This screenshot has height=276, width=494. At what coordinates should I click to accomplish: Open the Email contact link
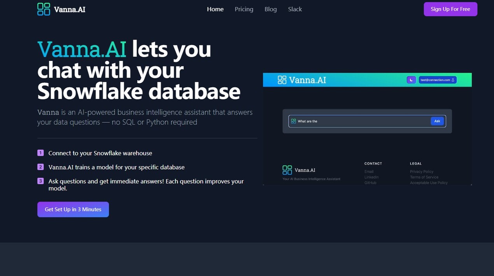pyautogui.click(x=369, y=172)
